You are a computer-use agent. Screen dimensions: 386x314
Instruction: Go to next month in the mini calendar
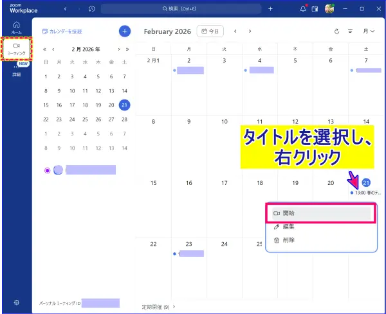[119, 49]
